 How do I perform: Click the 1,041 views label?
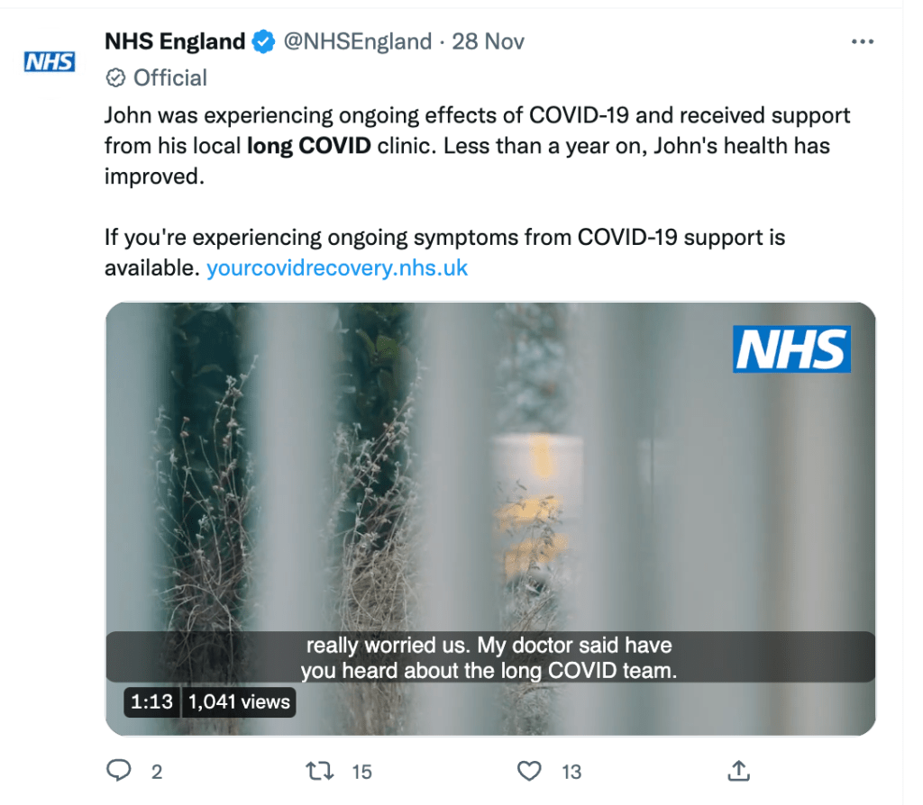click(x=239, y=701)
